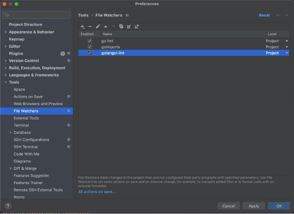Image resolution: width=294 pixels, height=214 pixels.
Task: Open the Keymap settings page
Action: tap(17, 39)
